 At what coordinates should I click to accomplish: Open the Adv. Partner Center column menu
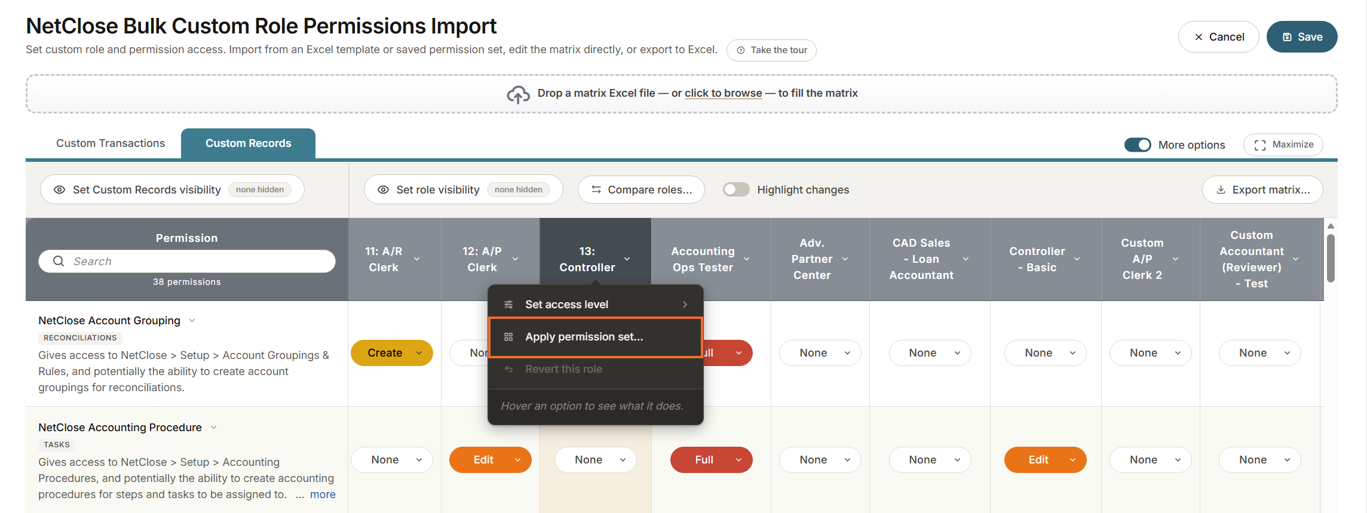click(845, 259)
